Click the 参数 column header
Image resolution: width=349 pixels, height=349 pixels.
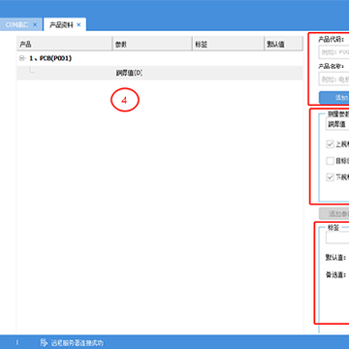(x=152, y=44)
